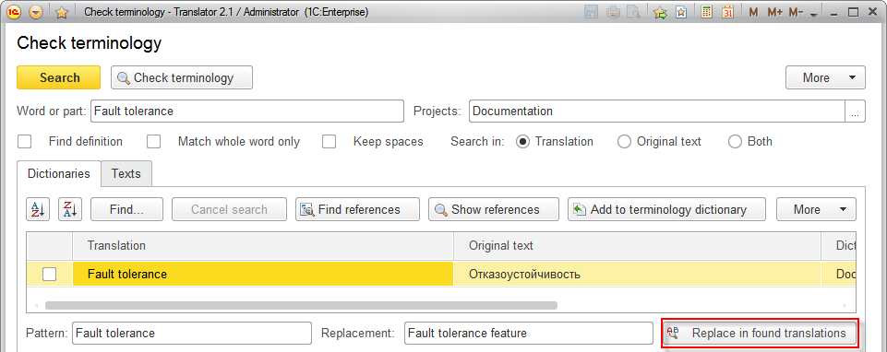Click the table horizontal scrollbar
The width and height of the screenshot is (887, 352).
[301, 305]
